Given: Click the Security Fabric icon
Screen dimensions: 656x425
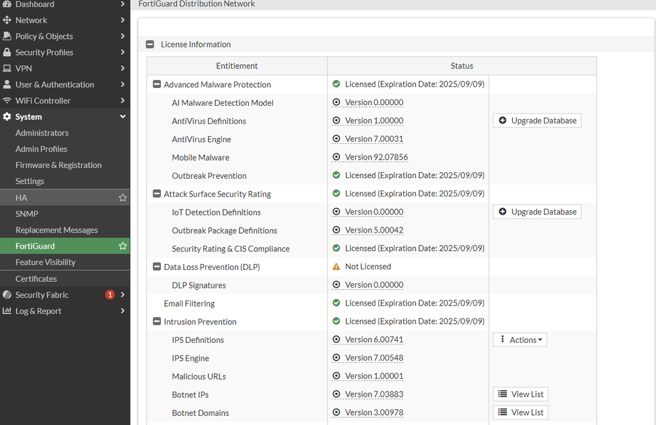Looking at the screenshot, I should (x=7, y=295).
